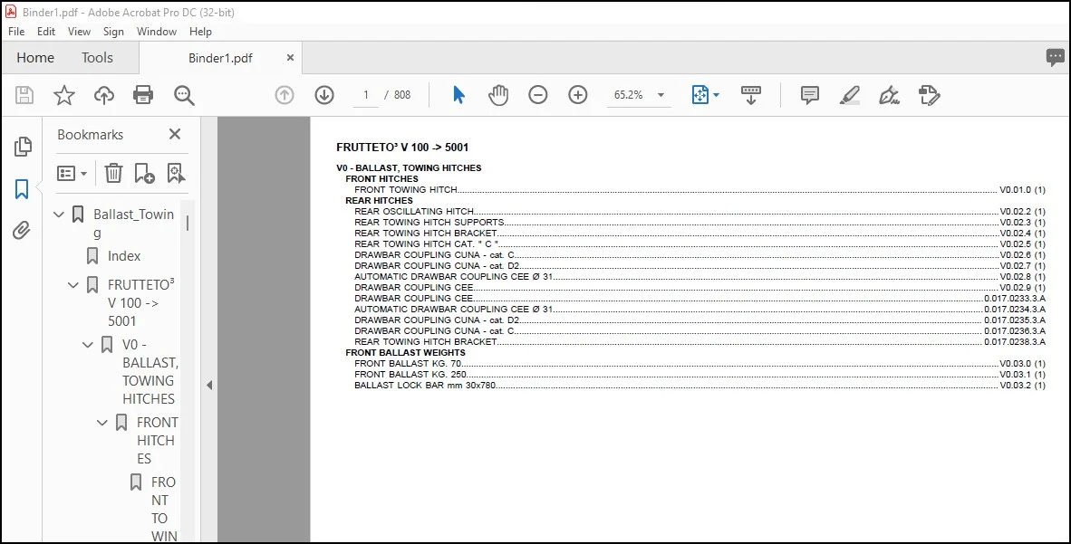Delete selected bookmark with trash icon
Image resolution: width=1071 pixels, height=544 pixels.
pyautogui.click(x=113, y=174)
